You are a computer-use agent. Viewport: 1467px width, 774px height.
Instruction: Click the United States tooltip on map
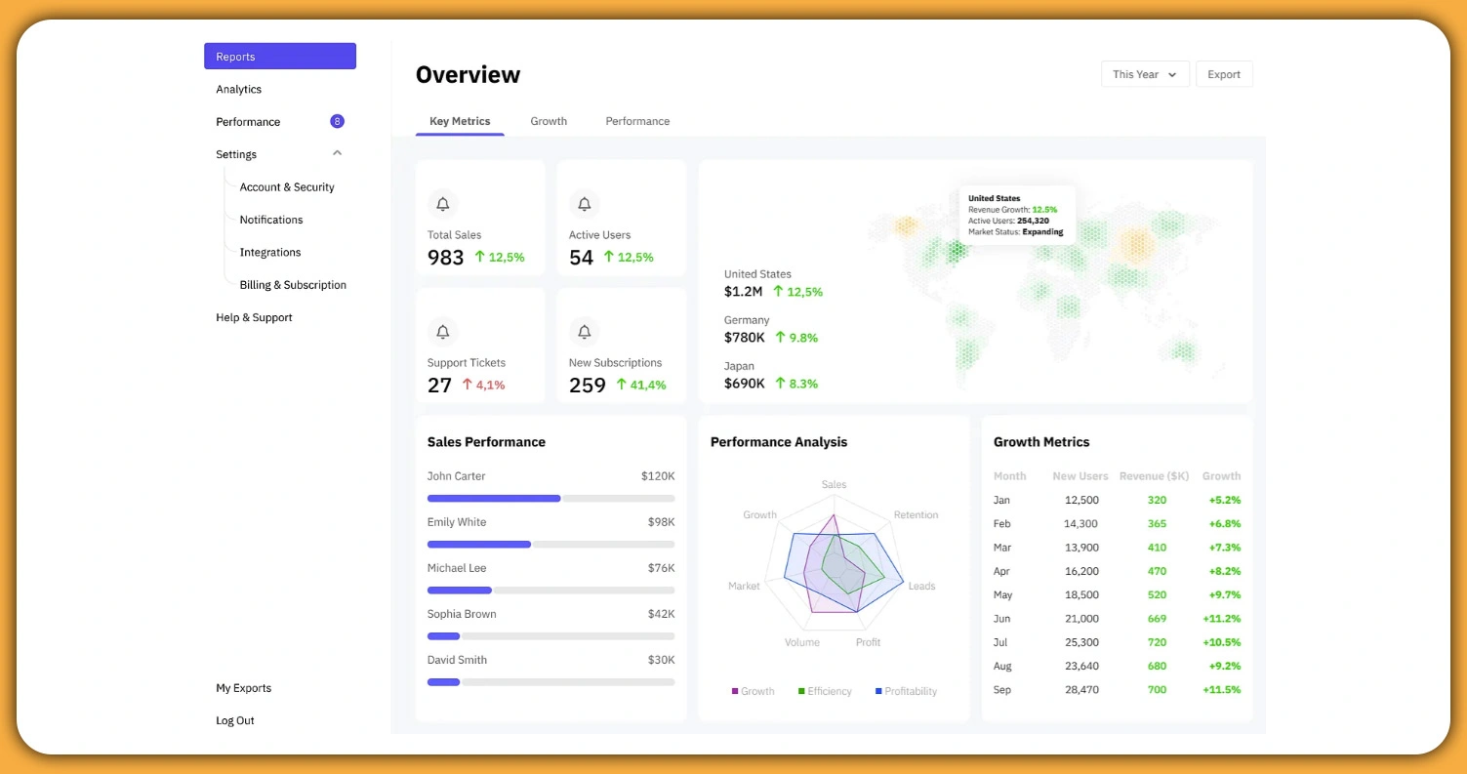(x=1016, y=215)
